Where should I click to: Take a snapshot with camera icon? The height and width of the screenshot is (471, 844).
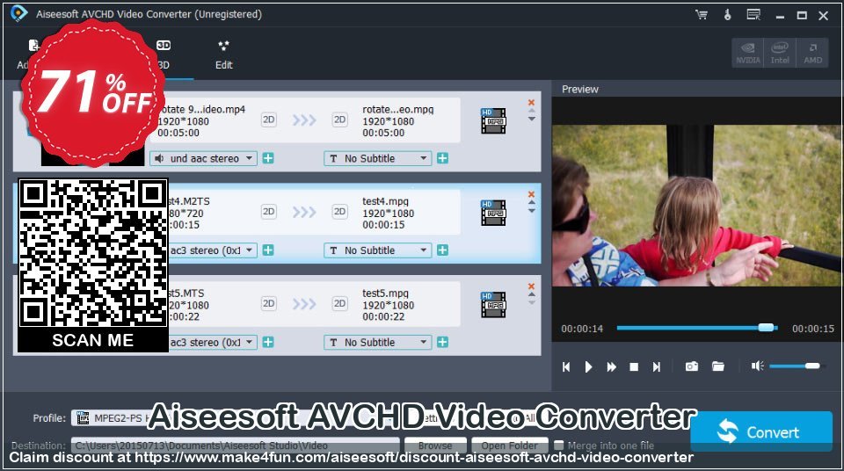(692, 366)
